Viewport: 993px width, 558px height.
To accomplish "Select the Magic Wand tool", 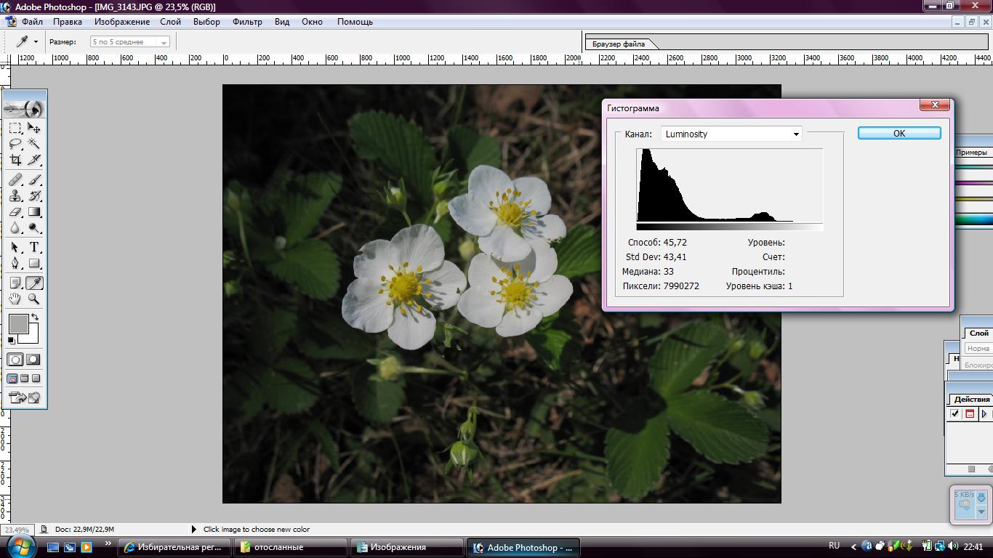I will point(34,144).
